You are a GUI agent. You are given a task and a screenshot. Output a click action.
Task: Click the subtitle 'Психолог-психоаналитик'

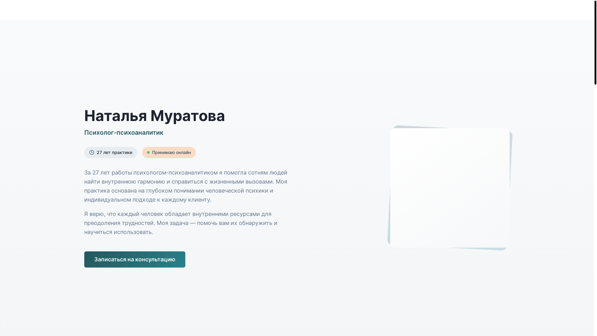pos(124,133)
